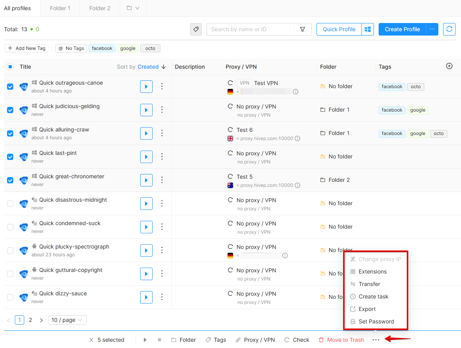461x348 pixels.
Task: Start the Quick judicious-gelding profile
Action: click(x=146, y=110)
